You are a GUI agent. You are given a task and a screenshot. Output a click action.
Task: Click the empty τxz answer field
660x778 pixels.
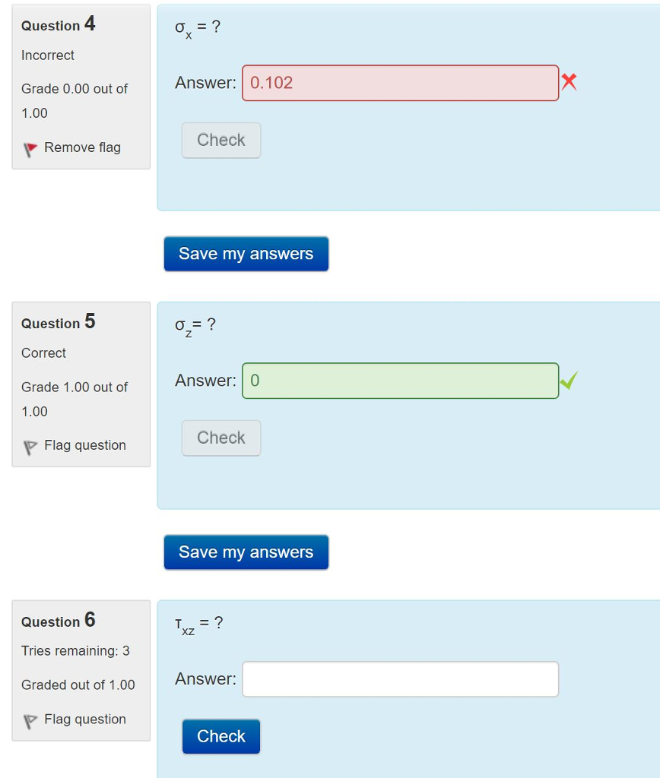pyautogui.click(x=400, y=679)
